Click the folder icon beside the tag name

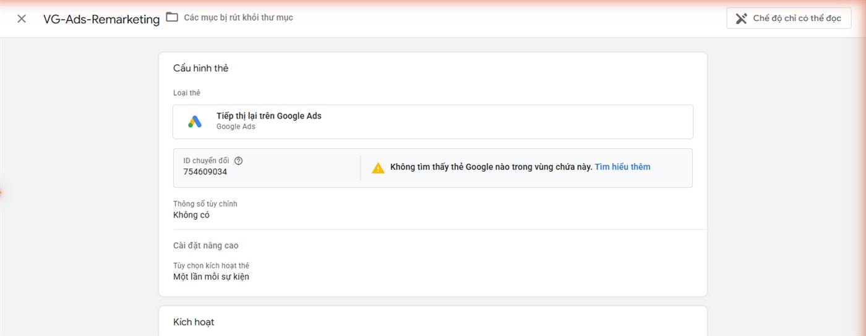[172, 17]
